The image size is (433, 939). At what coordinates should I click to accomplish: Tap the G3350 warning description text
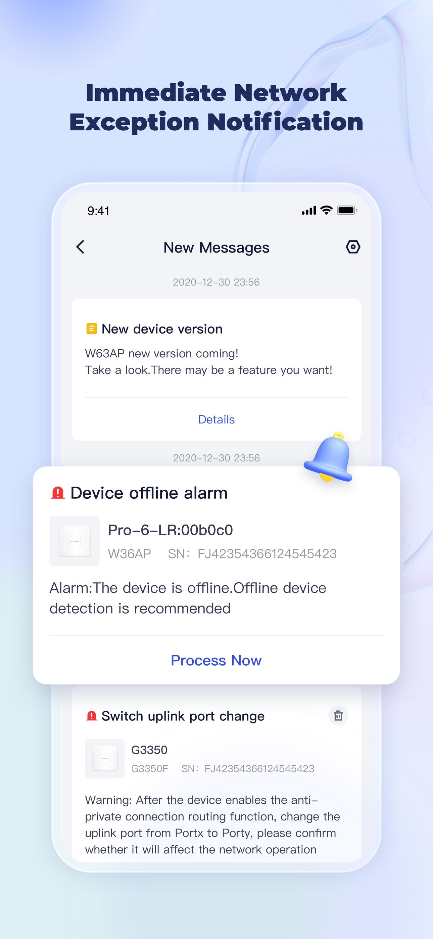(x=212, y=824)
